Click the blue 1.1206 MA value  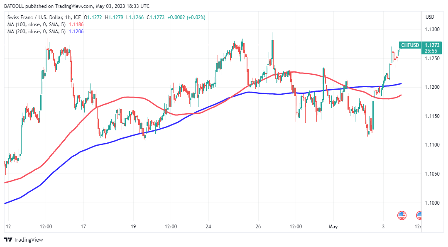click(x=76, y=32)
